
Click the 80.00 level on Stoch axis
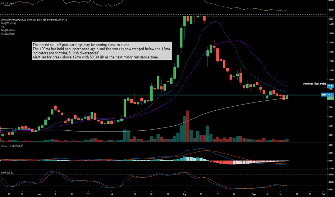click(x=331, y=175)
